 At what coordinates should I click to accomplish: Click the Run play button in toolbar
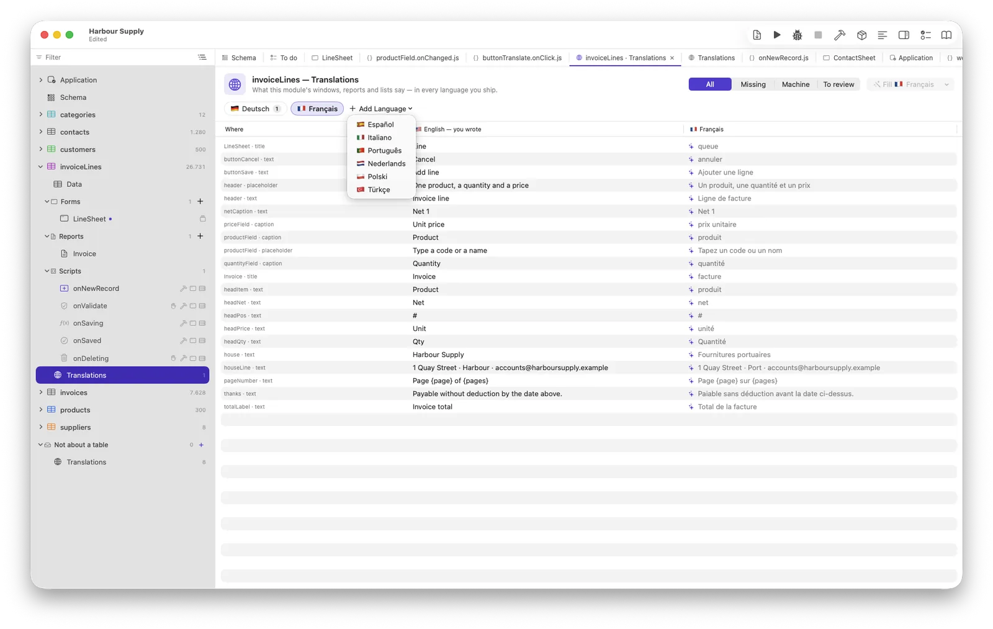776,35
